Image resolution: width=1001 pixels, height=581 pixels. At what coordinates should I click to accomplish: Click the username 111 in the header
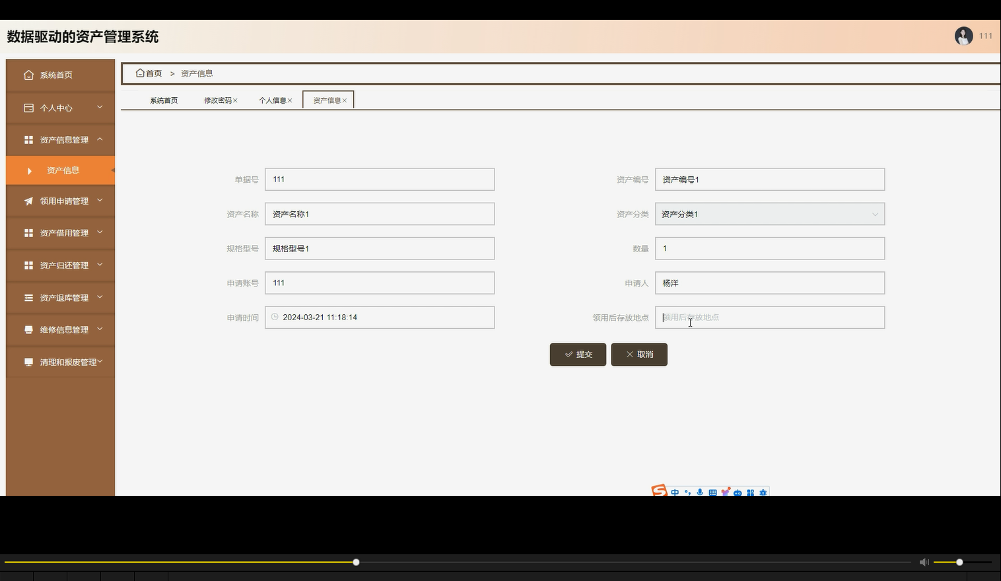[986, 36]
